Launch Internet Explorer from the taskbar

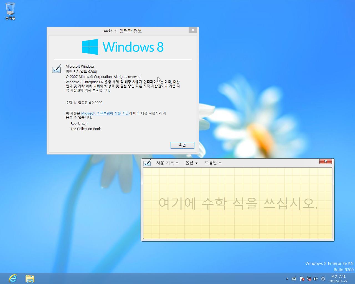(13, 278)
